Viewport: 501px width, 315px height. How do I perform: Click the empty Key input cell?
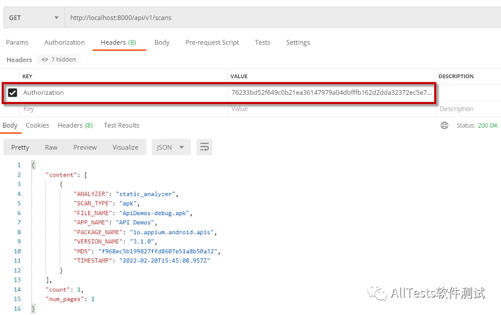pyautogui.click(x=123, y=109)
